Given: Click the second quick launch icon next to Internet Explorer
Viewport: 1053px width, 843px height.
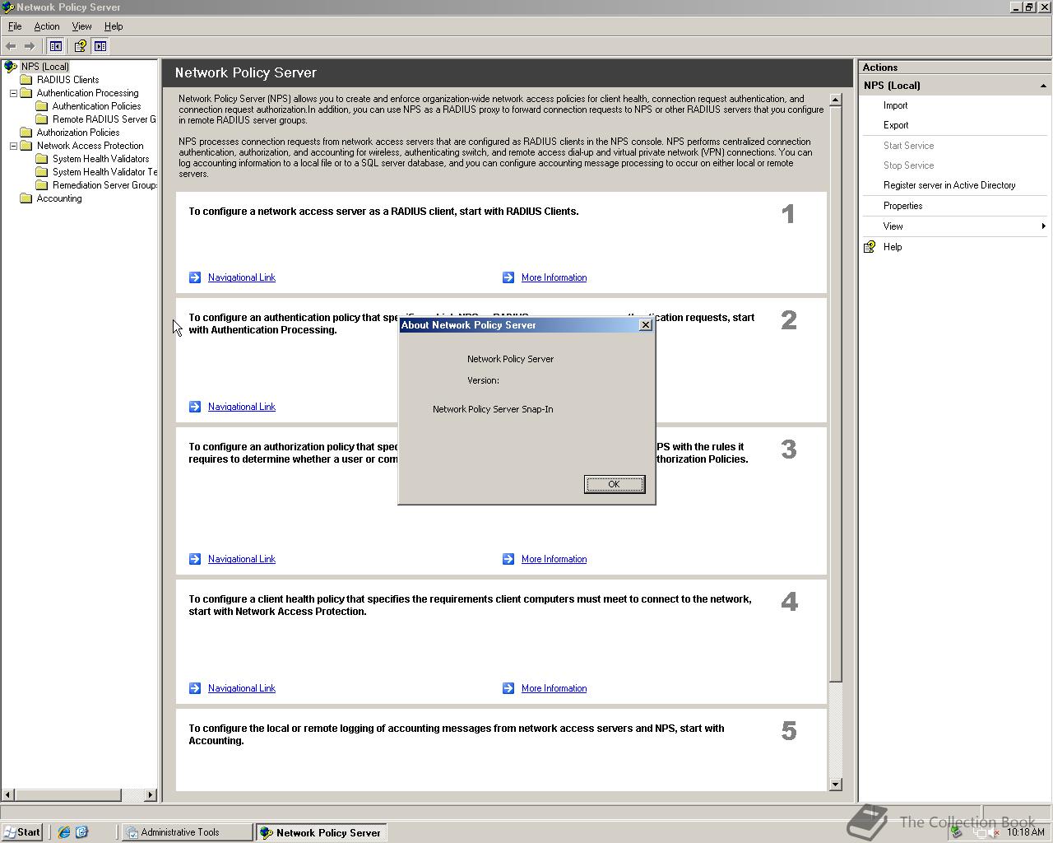Looking at the screenshot, I should click(81, 832).
